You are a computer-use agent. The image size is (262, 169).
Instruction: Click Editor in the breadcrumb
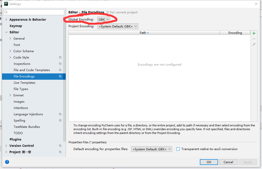73,12
